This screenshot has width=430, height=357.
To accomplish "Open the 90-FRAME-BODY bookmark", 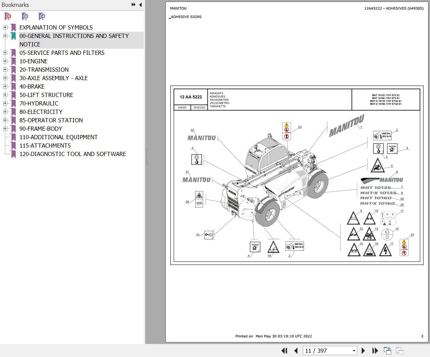I will pos(41,129).
